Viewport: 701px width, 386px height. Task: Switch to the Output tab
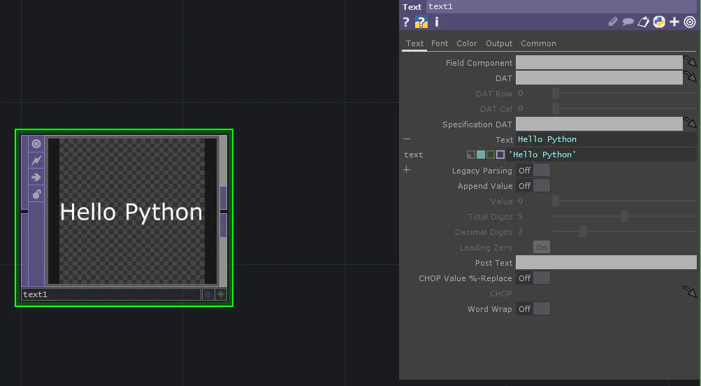coord(499,43)
